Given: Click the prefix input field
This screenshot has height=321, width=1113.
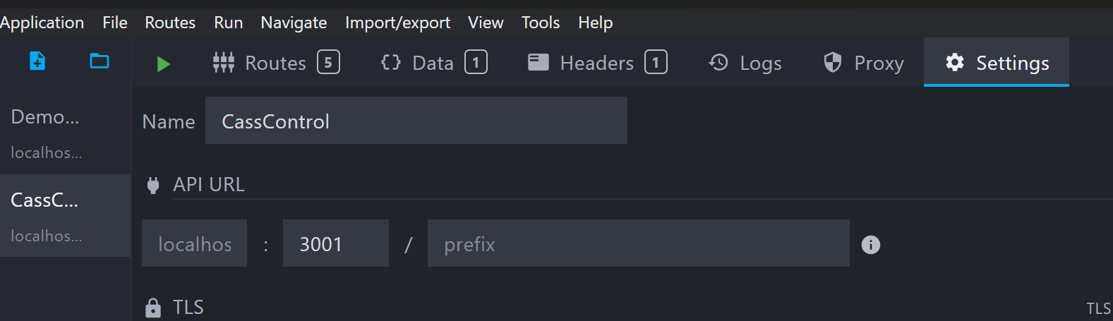Looking at the screenshot, I should coord(638,244).
